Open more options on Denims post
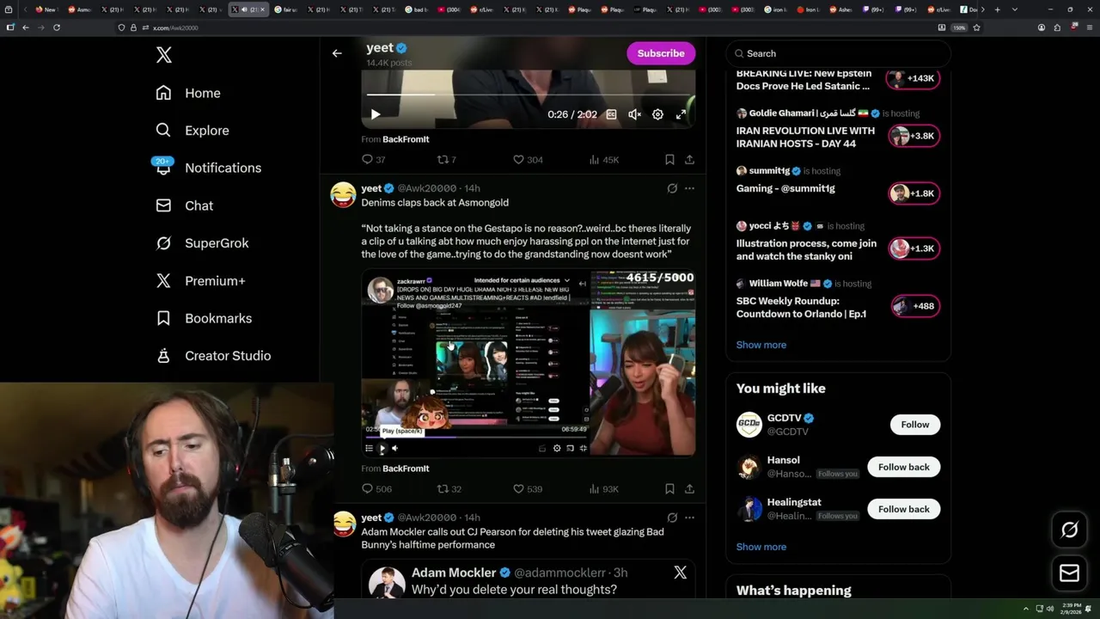Screen dimensions: 1100x619 pos(689,188)
